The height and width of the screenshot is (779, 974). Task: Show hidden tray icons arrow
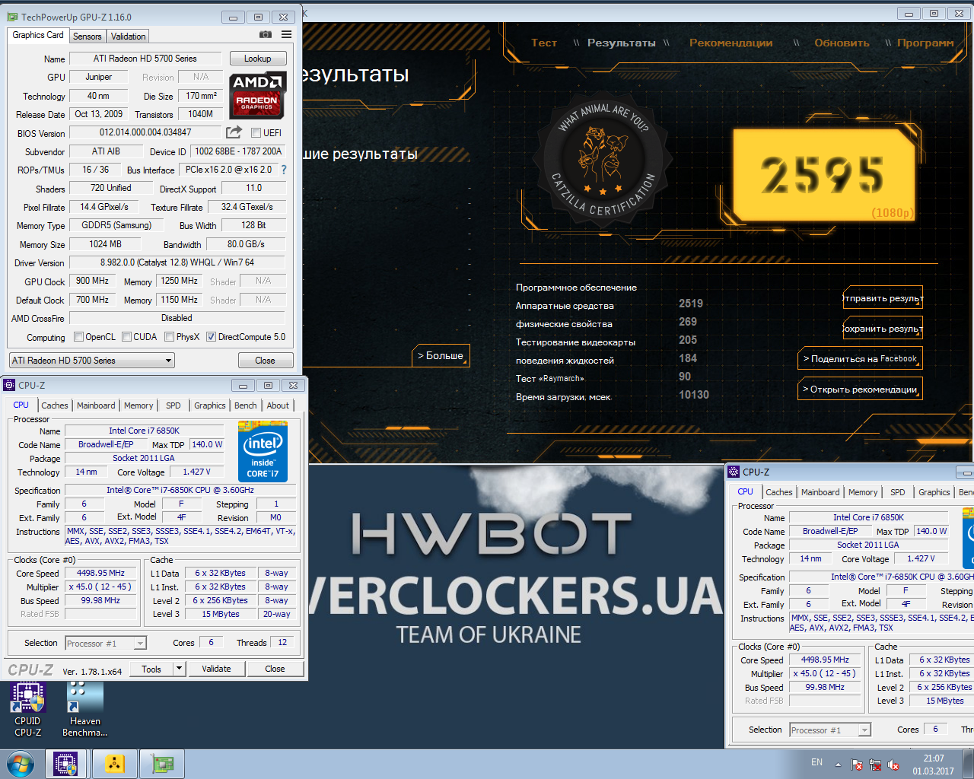point(838,764)
